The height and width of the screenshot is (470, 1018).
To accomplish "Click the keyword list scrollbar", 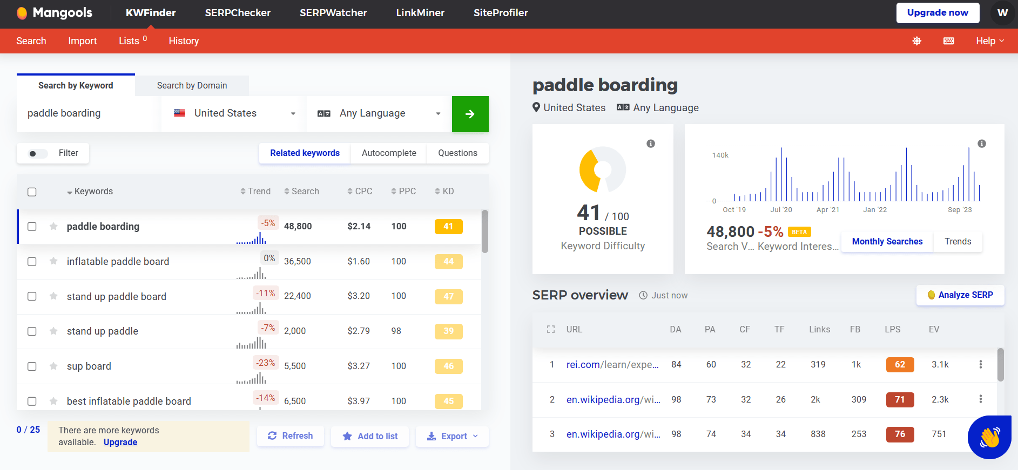I will (x=485, y=231).
